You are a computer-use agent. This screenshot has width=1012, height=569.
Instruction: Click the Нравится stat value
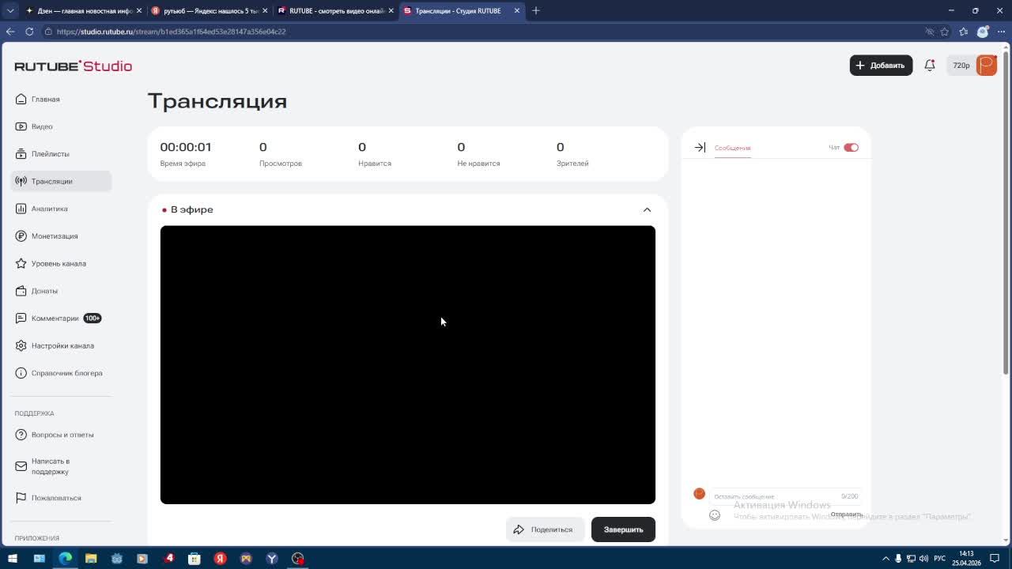coord(362,147)
